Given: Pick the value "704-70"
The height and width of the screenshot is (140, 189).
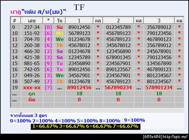Looking at the screenshot, I should coord(32,39).
